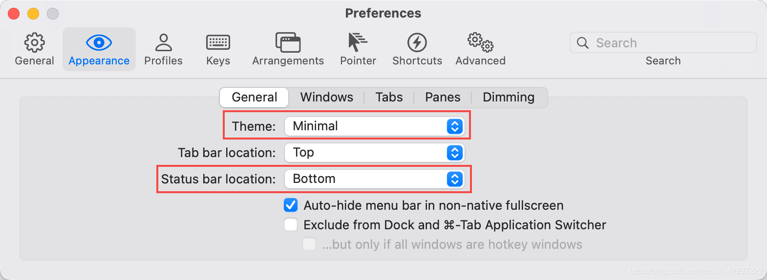
Task: Tick the only if hotkey windows checkbox
Action: [x=309, y=244]
